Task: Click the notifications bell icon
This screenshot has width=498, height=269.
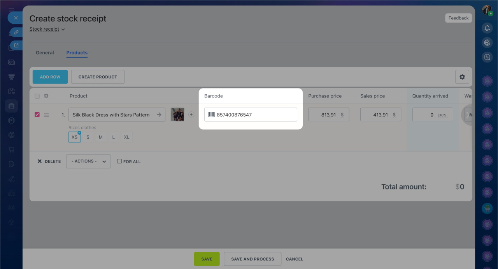Action: 487,28
